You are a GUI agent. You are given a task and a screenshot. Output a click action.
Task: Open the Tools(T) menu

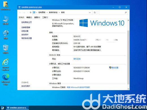(45, 17)
